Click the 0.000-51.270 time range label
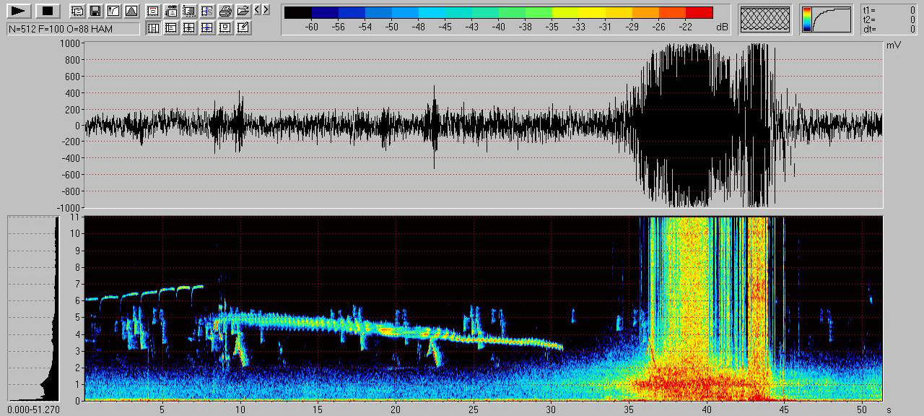Image resolution: width=924 pixels, height=416 pixels. (x=33, y=409)
